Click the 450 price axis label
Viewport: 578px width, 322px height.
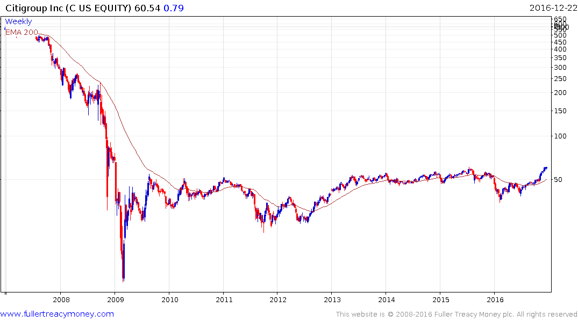pyautogui.click(x=560, y=42)
